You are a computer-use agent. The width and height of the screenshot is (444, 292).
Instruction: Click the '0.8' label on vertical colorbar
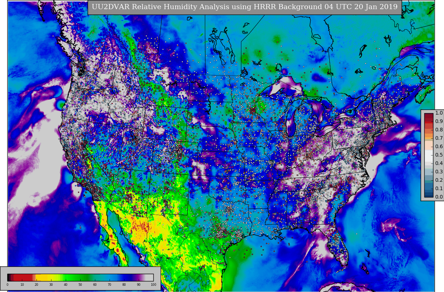[439, 130]
